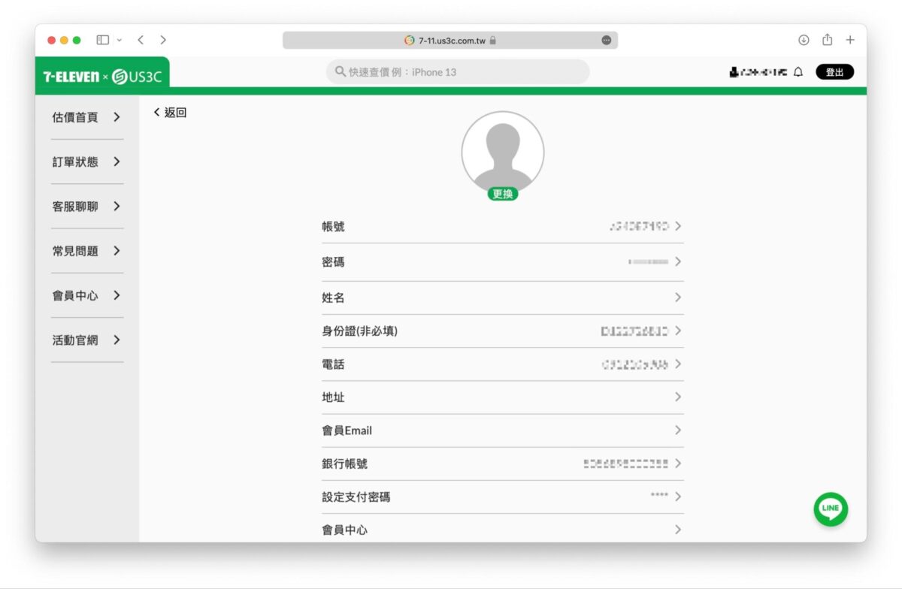Click the chevron on the 會員Email row
The height and width of the screenshot is (589, 902).
point(678,430)
